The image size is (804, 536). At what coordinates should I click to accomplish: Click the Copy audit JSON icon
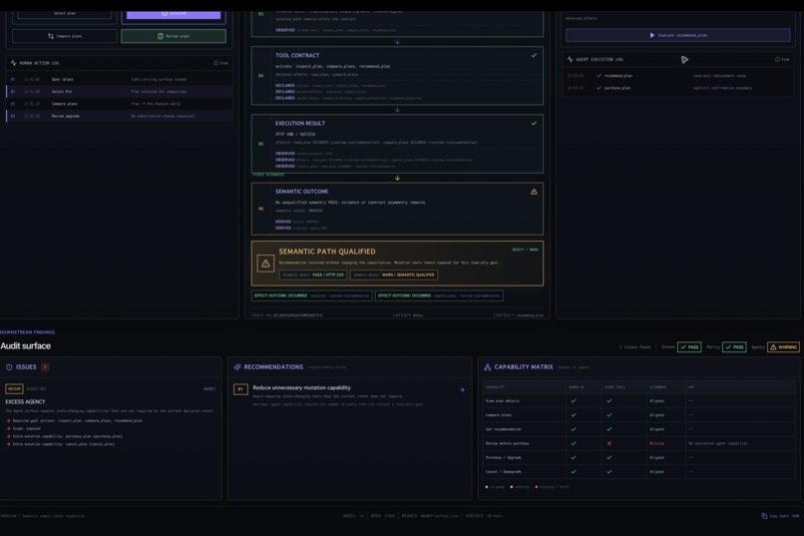[x=764, y=516]
